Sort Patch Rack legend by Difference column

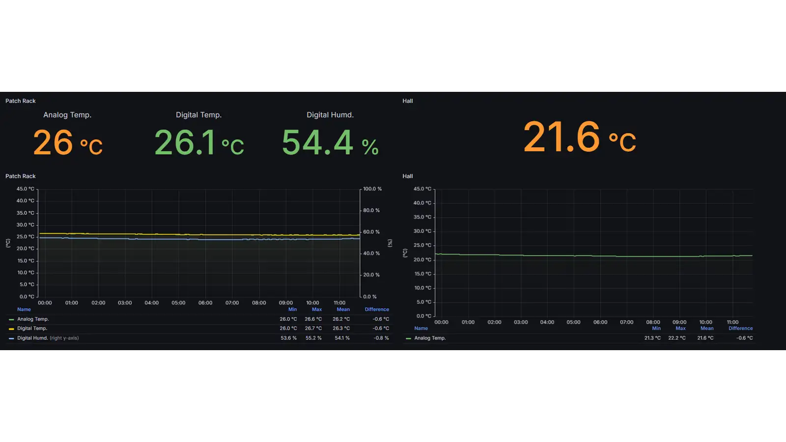click(x=377, y=309)
